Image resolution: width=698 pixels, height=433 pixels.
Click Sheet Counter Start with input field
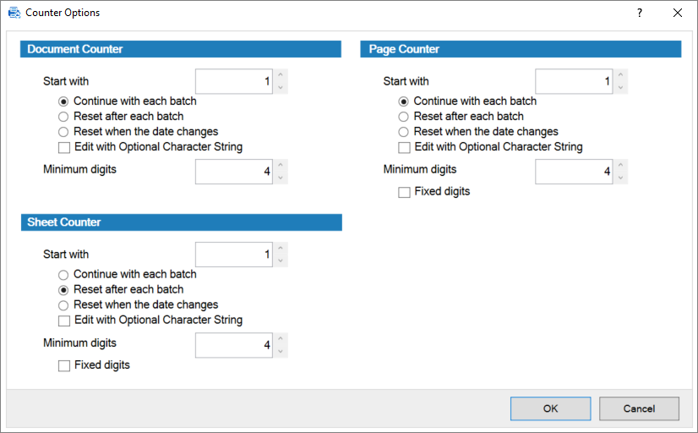pos(234,255)
